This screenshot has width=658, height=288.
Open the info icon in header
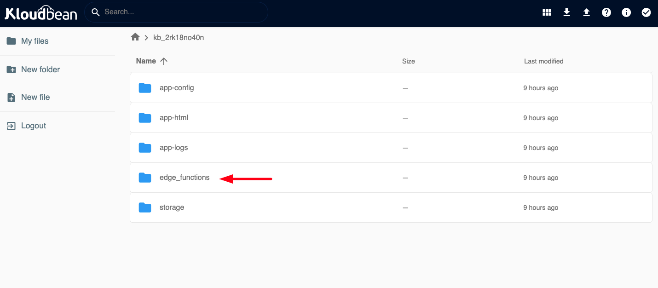pyautogui.click(x=626, y=12)
